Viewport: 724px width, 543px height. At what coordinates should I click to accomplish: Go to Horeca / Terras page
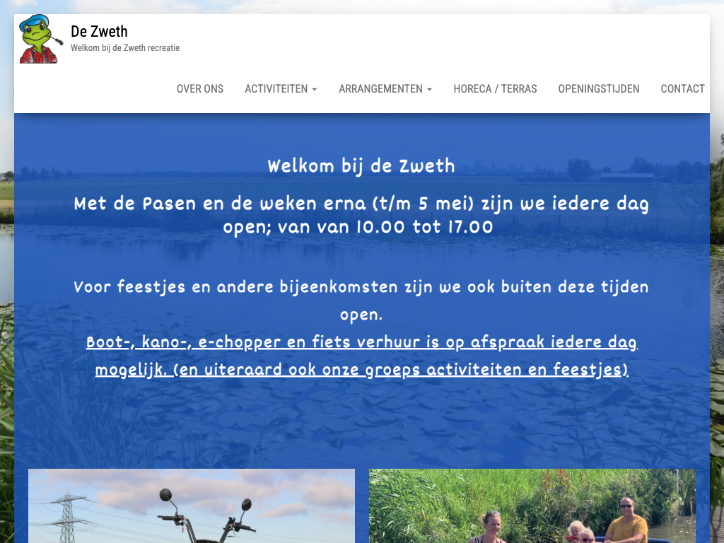point(495,88)
